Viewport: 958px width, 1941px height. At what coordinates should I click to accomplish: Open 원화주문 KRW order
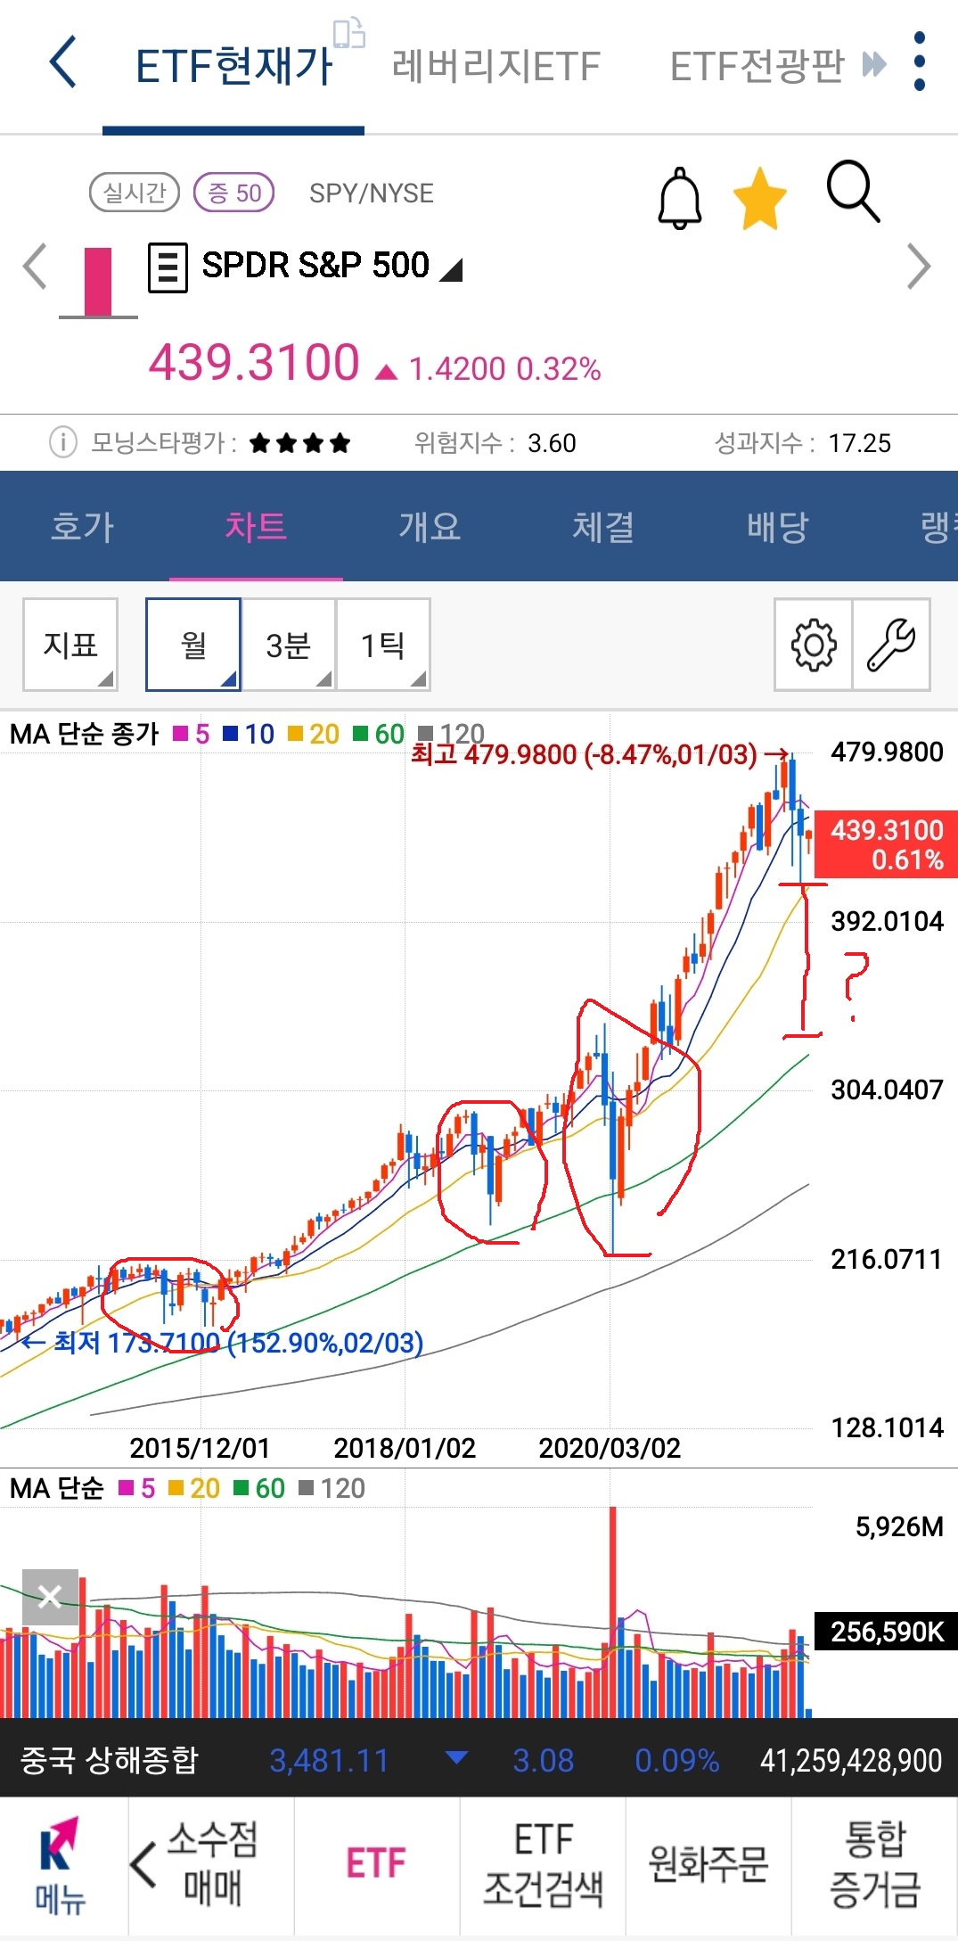click(708, 1863)
